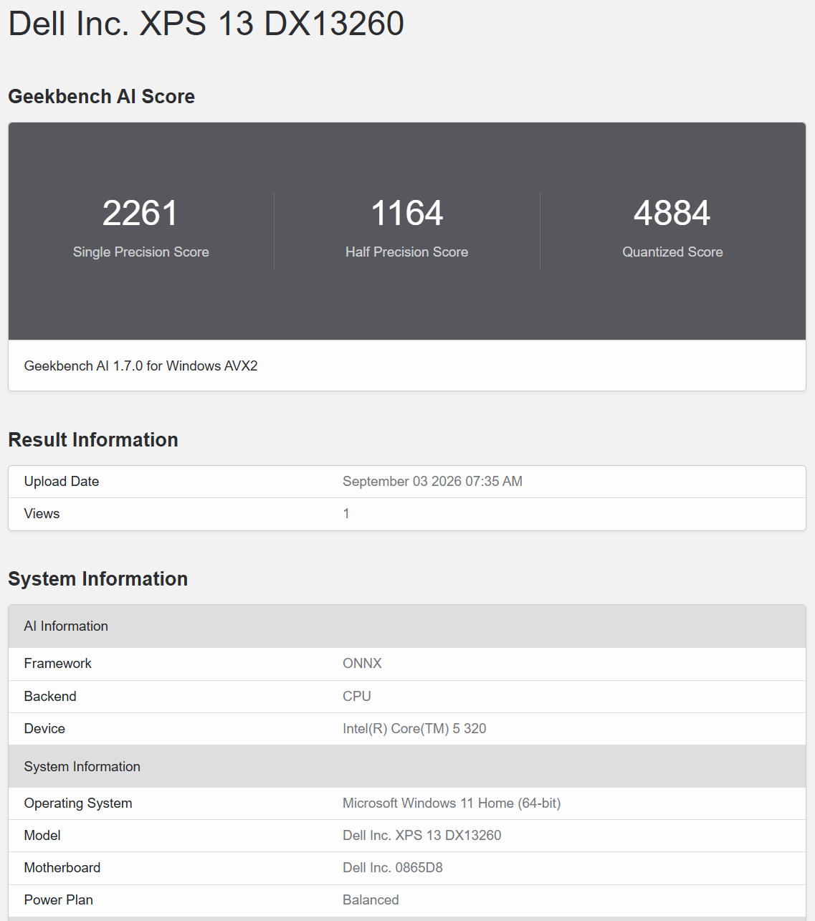815x921 pixels.
Task: Click the Motherboard label
Action: point(62,868)
